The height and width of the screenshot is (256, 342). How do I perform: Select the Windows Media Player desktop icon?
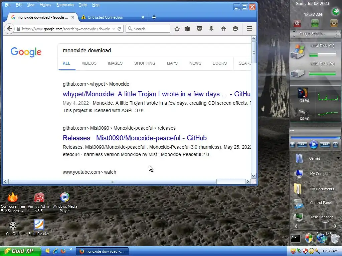65,202
